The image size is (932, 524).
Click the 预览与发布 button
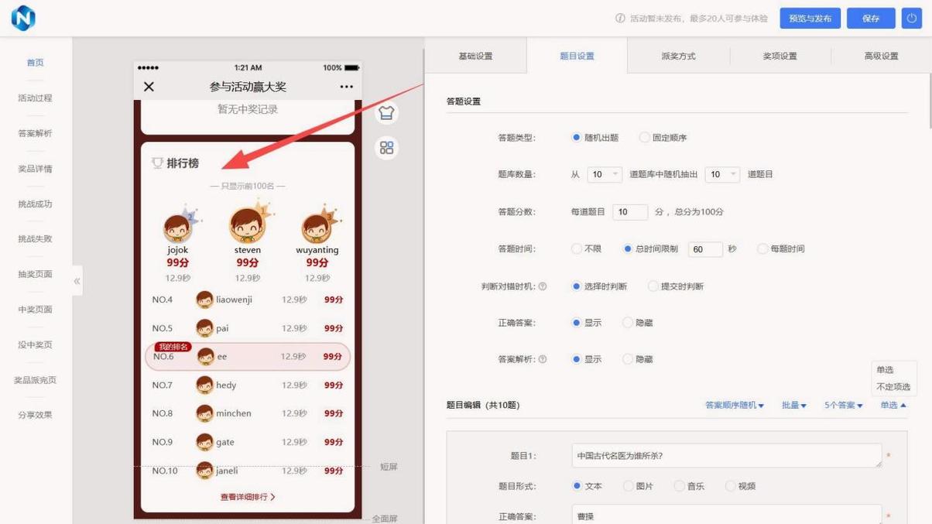(x=810, y=19)
